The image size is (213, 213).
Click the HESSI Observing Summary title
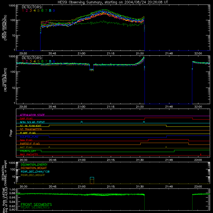coord(113,2)
